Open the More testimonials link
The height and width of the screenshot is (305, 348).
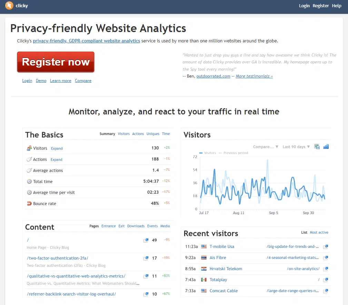[x=254, y=76]
